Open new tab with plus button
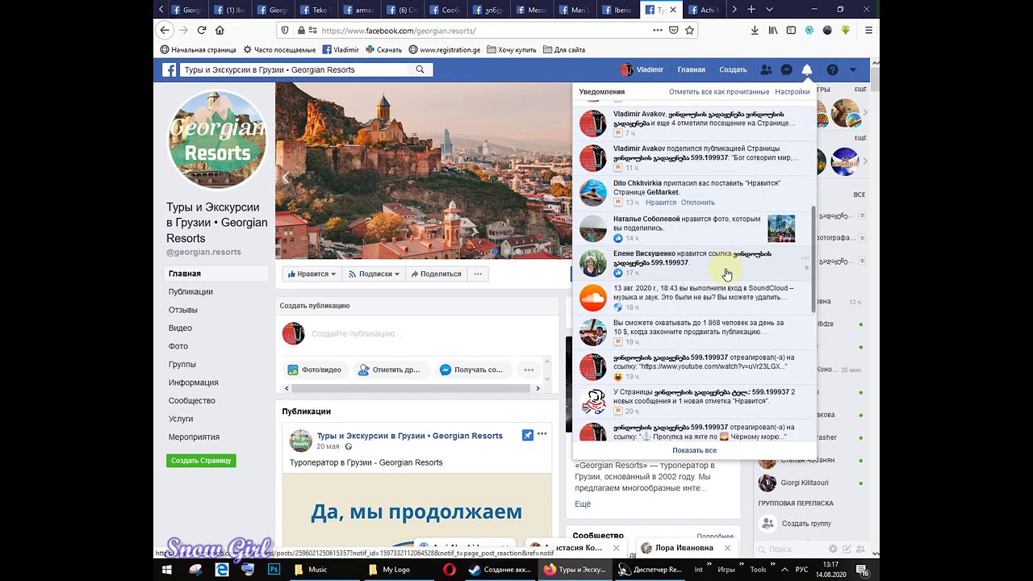The image size is (1033, 581). click(751, 10)
